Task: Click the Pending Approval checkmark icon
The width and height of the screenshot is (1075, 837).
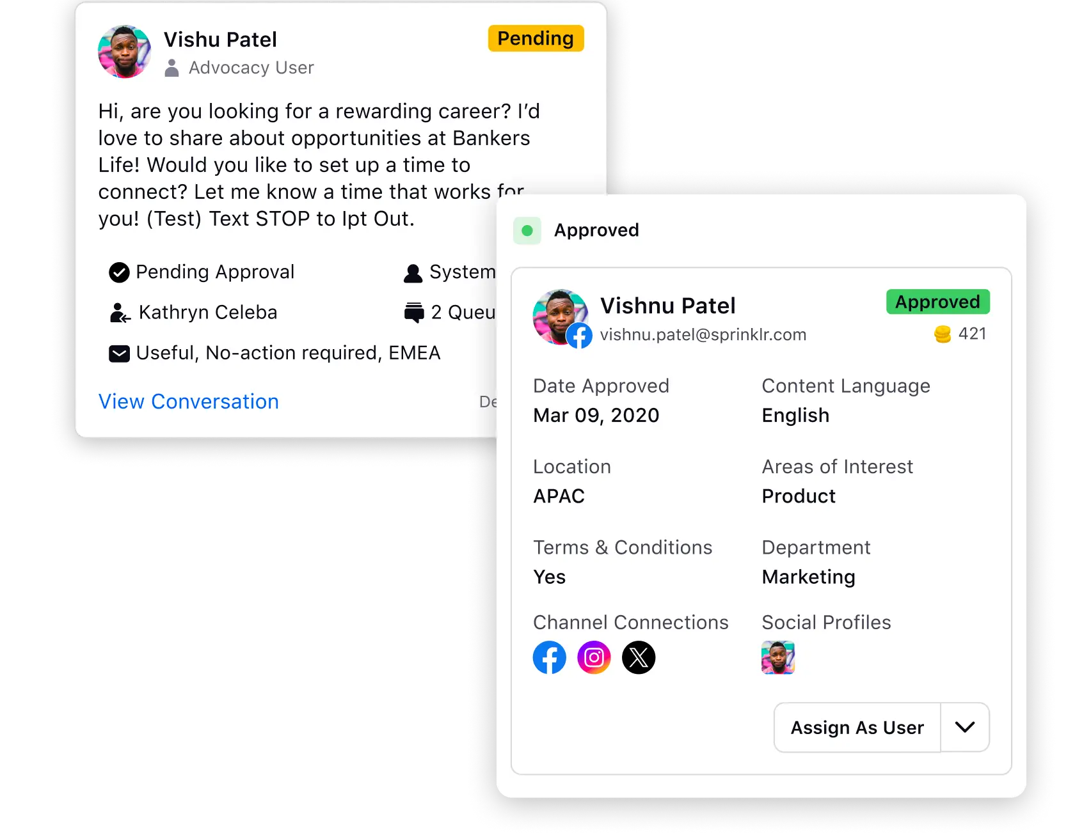Action: tap(119, 272)
